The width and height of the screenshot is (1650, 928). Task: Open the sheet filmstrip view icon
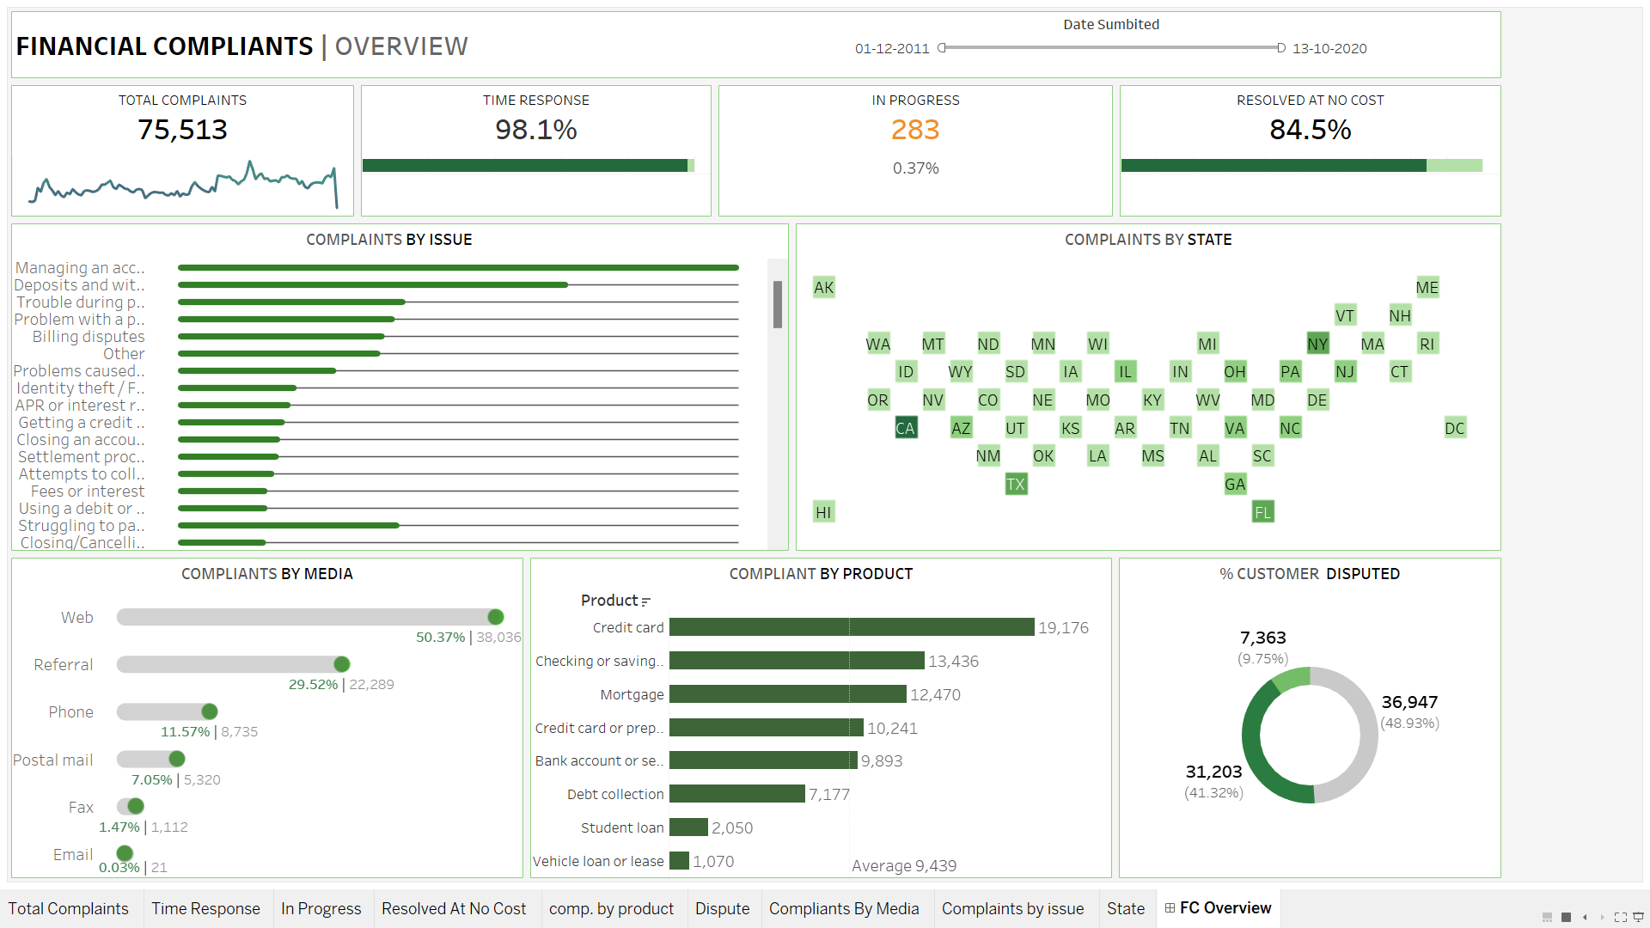click(x=1547, y=918)
